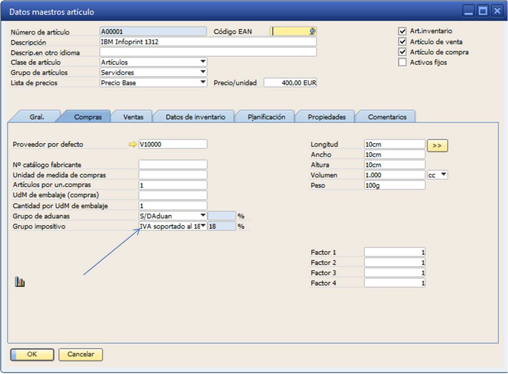The height and width of the screenshot is (374, 508).
Task: Disable the Artículo de venta checkbox
Action: (402, 41)
